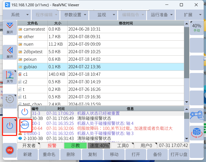Screen dimensions: 206x162
Task: Open the 3D view icon
Action: tap(196, 133)
